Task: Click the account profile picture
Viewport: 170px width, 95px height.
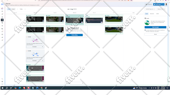Action: click(x=166, y=4)
